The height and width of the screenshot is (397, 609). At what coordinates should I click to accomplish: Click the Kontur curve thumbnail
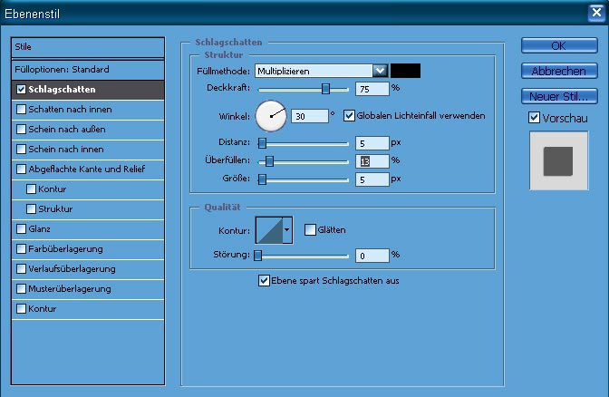[269, 230]
